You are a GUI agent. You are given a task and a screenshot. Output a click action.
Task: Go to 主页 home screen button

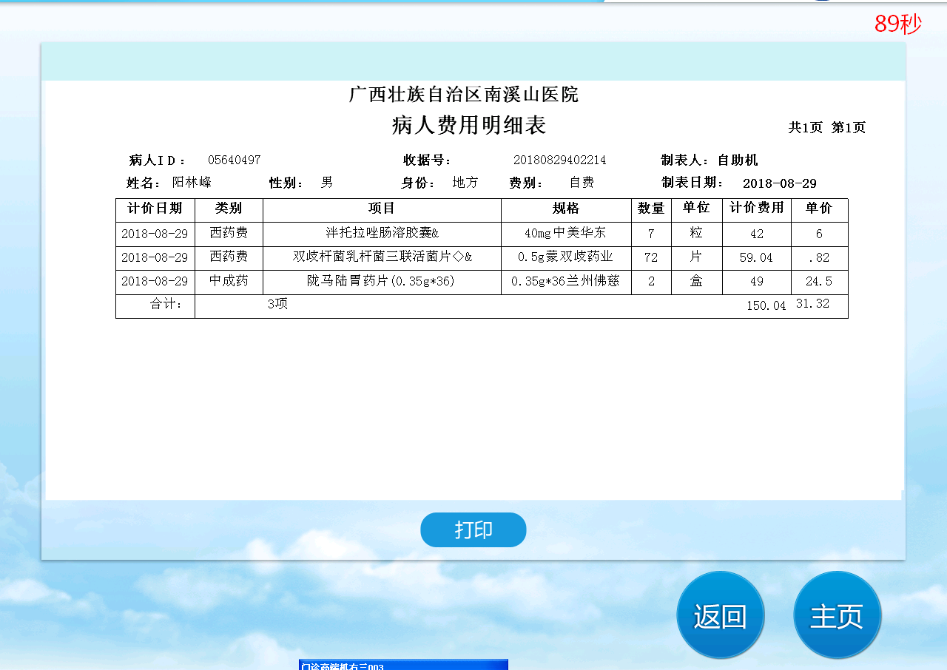(837, 615)
